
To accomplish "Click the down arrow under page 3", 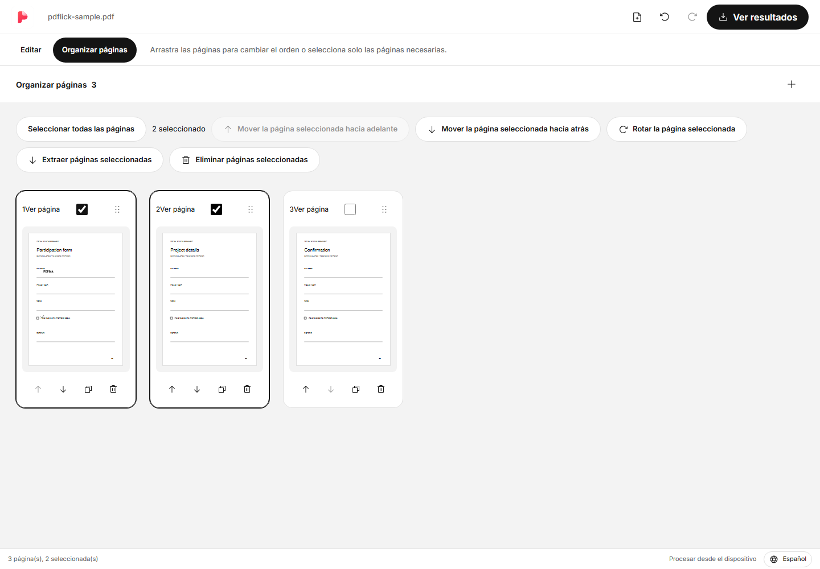I will 331,389.
